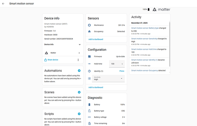Open the three-dot menu beside Share device

[78, 60]
